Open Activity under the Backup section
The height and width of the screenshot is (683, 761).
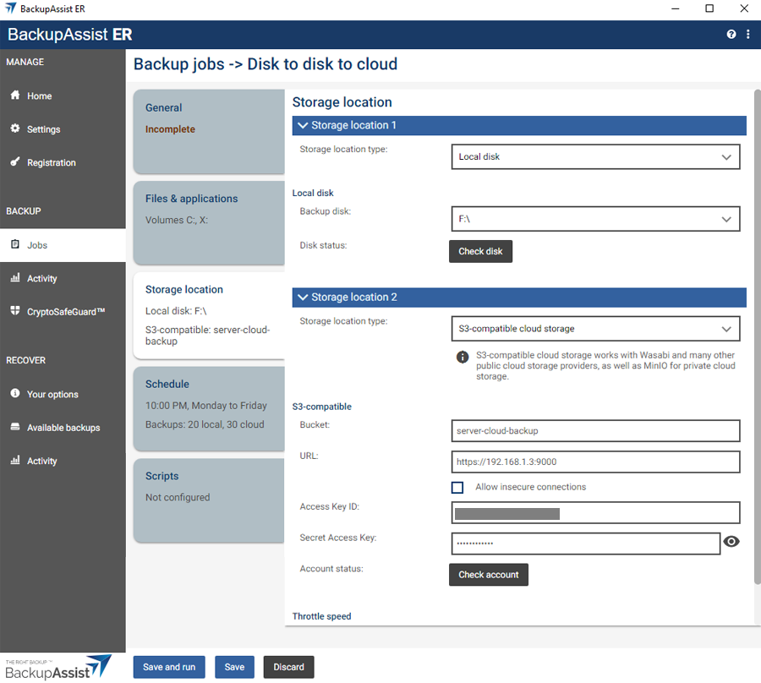click(x=63, y=278)
